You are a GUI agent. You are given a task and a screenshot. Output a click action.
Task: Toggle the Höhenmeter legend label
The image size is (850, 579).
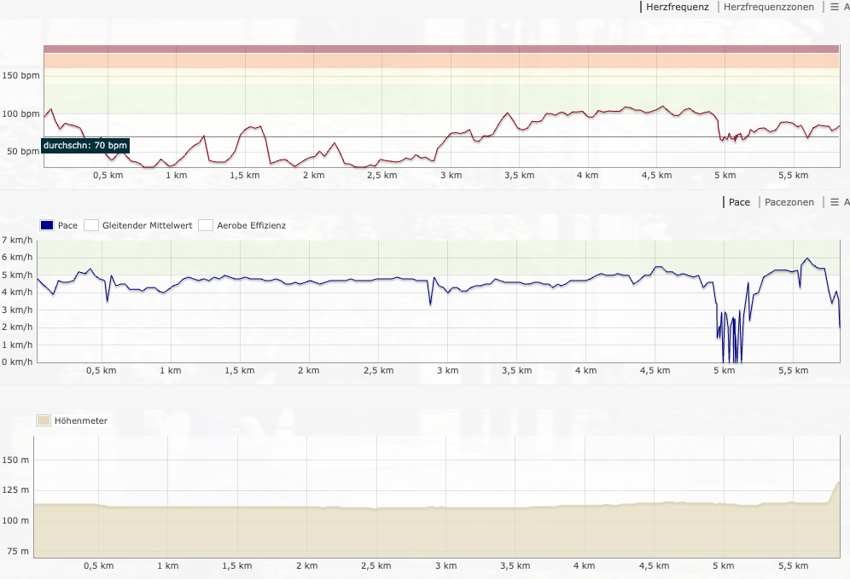81,420
